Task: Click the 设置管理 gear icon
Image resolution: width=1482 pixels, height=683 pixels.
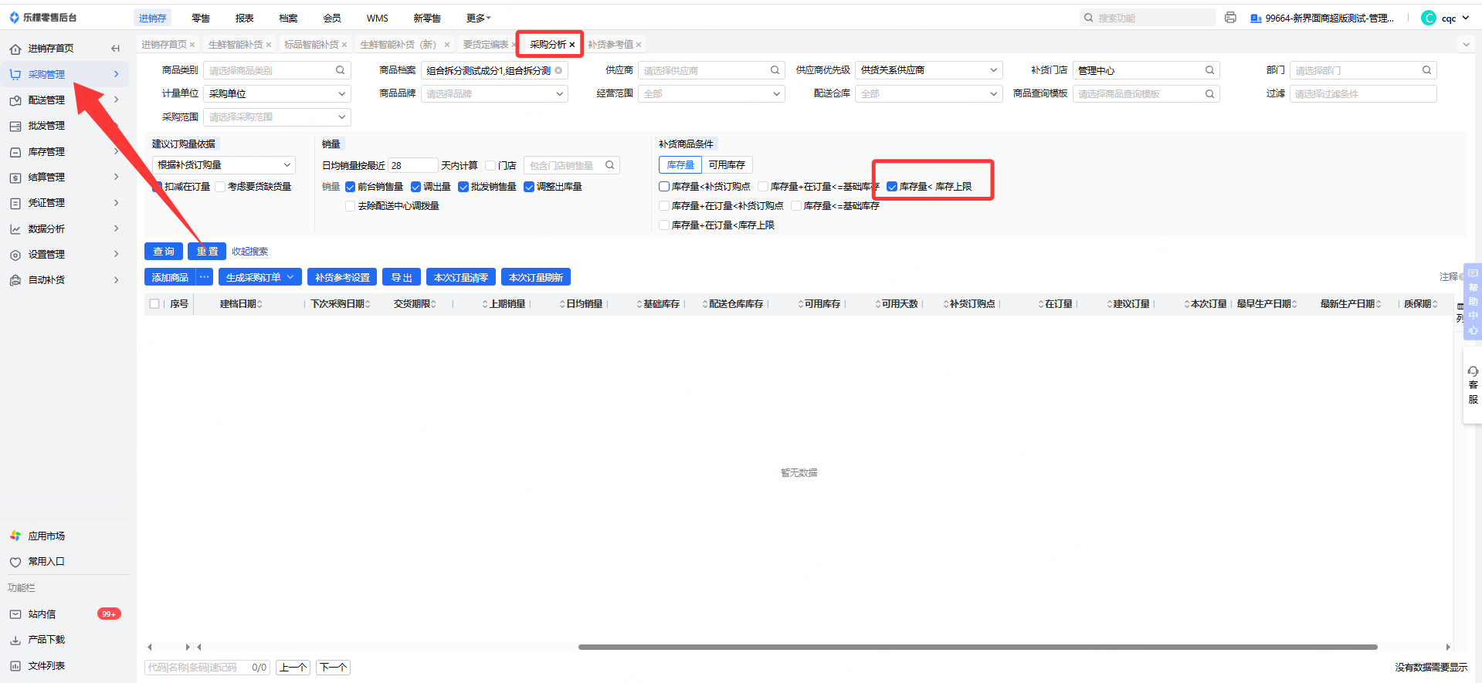Action: click(x=15, y=255)
